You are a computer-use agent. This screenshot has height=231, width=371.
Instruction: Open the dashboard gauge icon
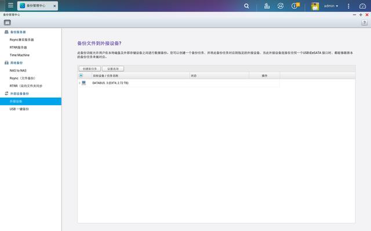tap(363, 6)
